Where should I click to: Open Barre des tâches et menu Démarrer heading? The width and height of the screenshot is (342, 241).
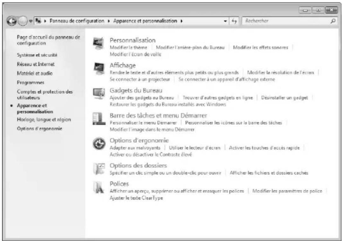(158, 116)
